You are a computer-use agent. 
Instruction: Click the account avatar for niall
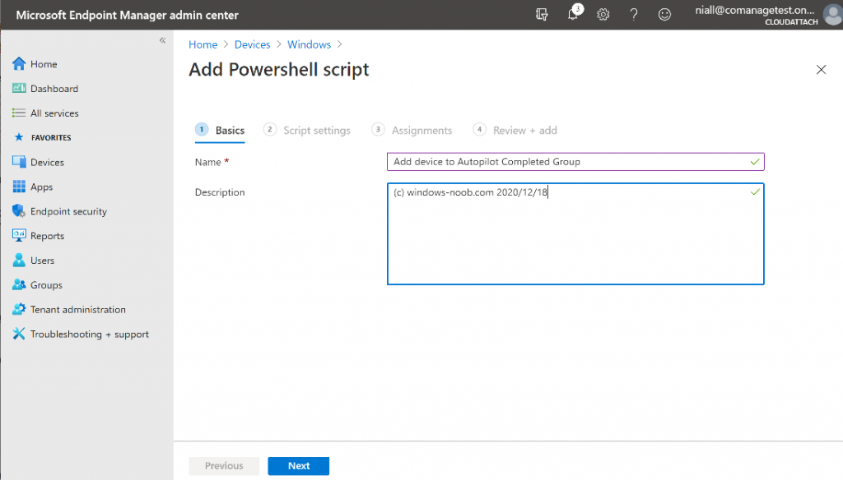[830, 14]
